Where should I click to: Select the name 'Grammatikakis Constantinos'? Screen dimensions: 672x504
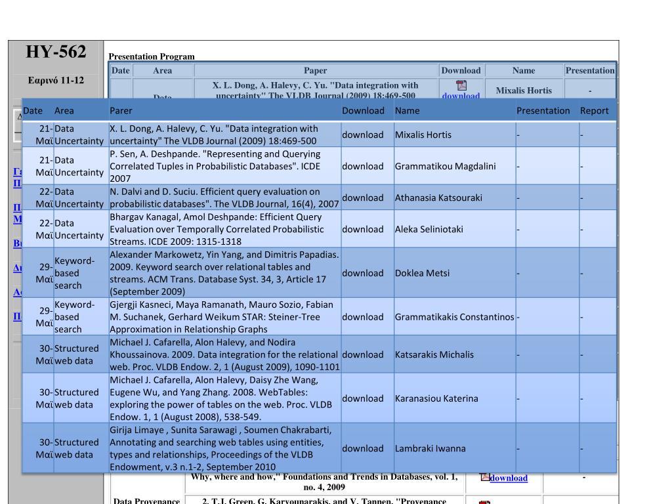click(454, 317)
